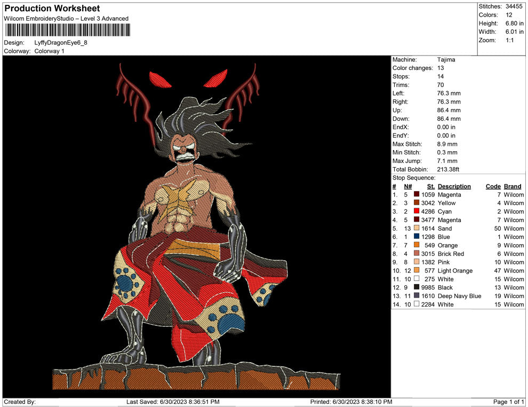The width and height of the screenshot is (528, 407).
Task: Select the design name 'LyffyDragonEye6_8'
Action: click(61, 43)
